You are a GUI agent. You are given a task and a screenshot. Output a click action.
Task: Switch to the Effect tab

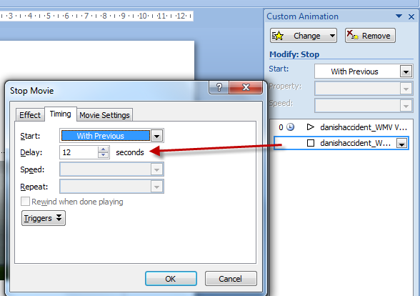(30, 115)
